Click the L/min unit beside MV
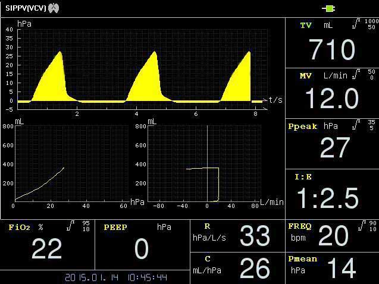 point(336,76)
